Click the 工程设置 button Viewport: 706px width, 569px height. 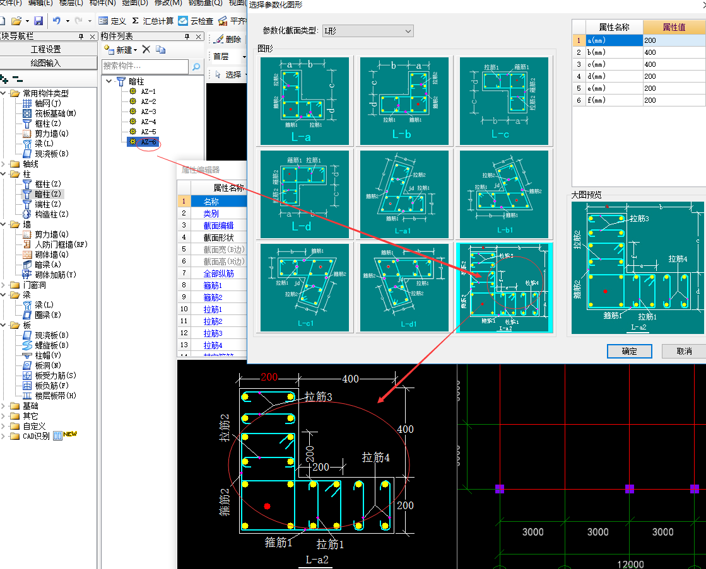tap(46, 49)
